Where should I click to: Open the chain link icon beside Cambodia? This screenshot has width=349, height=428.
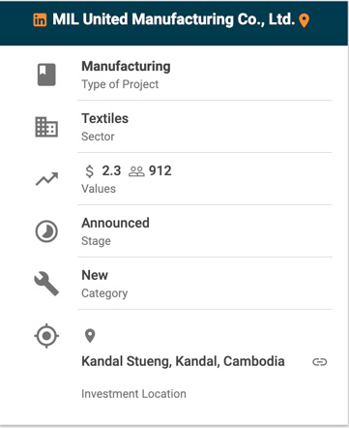320,362
